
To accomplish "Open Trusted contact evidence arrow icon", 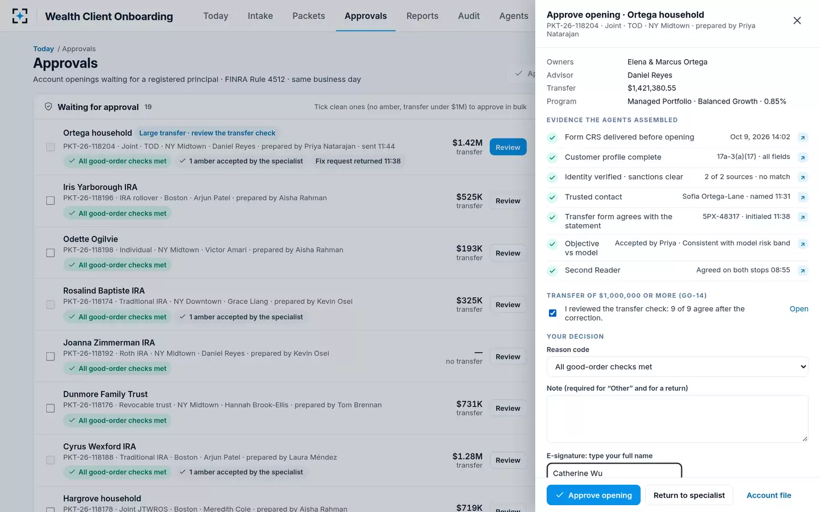I will (803, 197).
